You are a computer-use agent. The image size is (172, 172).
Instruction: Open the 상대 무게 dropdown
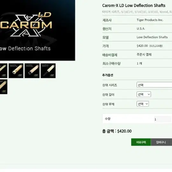click(x=143, y=104)
